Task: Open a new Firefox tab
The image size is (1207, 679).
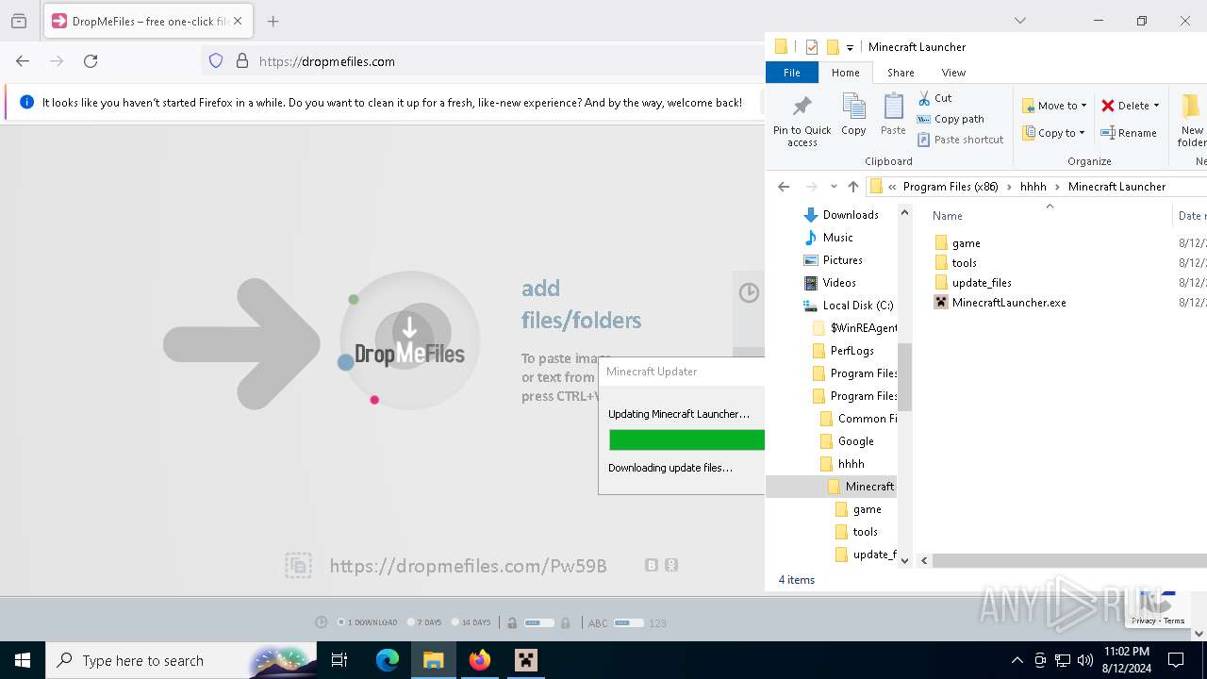Action: click(x=273, y=21)
